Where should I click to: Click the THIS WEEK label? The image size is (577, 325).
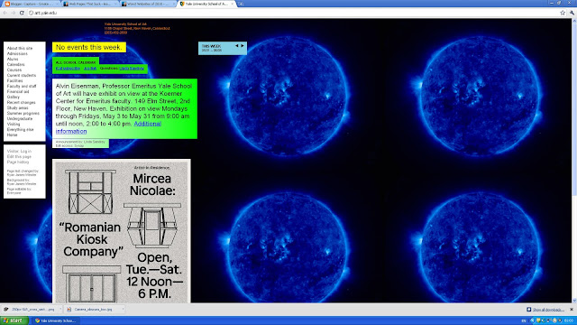click(x=211, y=46)
